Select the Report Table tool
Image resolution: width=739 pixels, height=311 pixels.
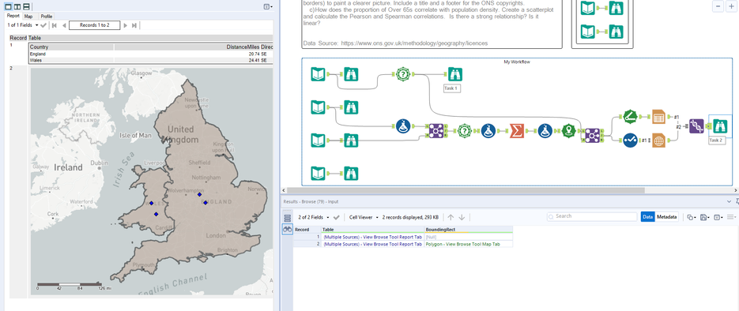(658, 117)
